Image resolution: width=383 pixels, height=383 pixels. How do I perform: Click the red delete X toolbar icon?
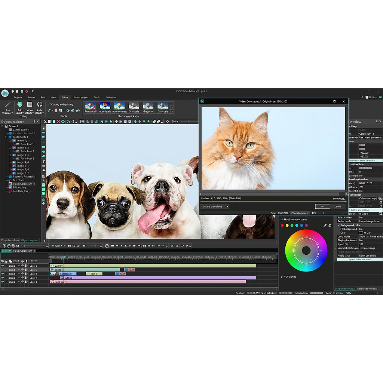[58, 122]
